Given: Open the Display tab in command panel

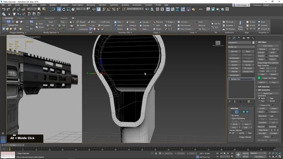Looking at the screenshot, I should click(x=248, y=38).
